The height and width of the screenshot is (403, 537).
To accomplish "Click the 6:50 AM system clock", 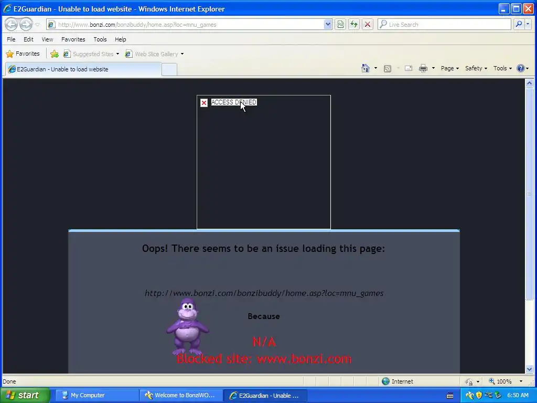I will pyautogui.click(x=518, y=395).
